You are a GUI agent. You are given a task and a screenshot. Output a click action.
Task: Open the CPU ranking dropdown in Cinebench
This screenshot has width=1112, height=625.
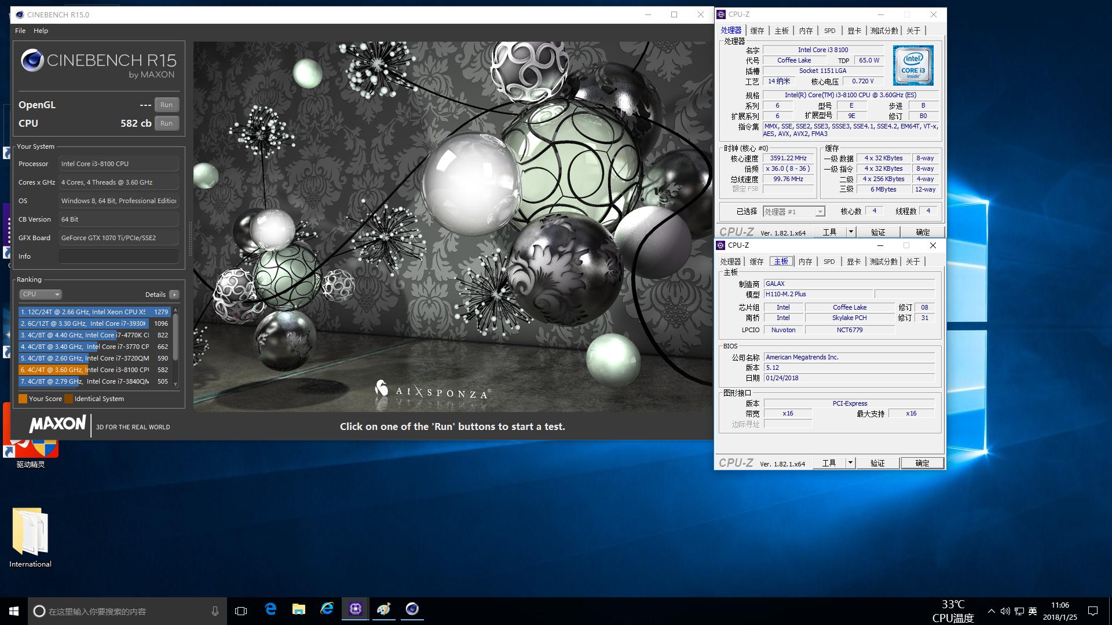click(x=40, y=294)
